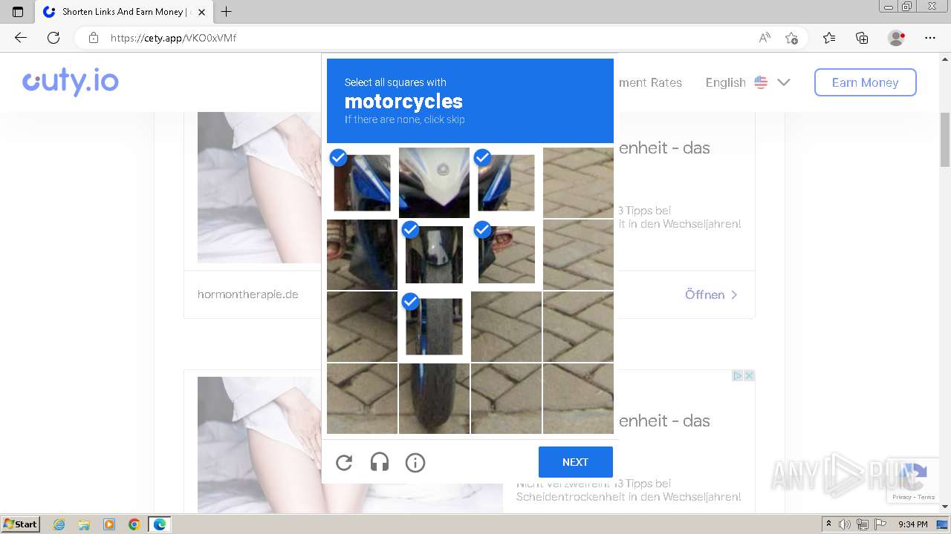Open the tab actions menu icon

[18, 12]
